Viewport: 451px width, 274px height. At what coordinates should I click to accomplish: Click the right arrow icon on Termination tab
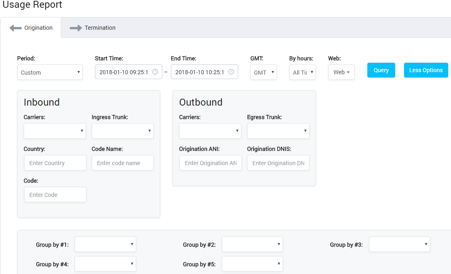click(x=75, y=27)
